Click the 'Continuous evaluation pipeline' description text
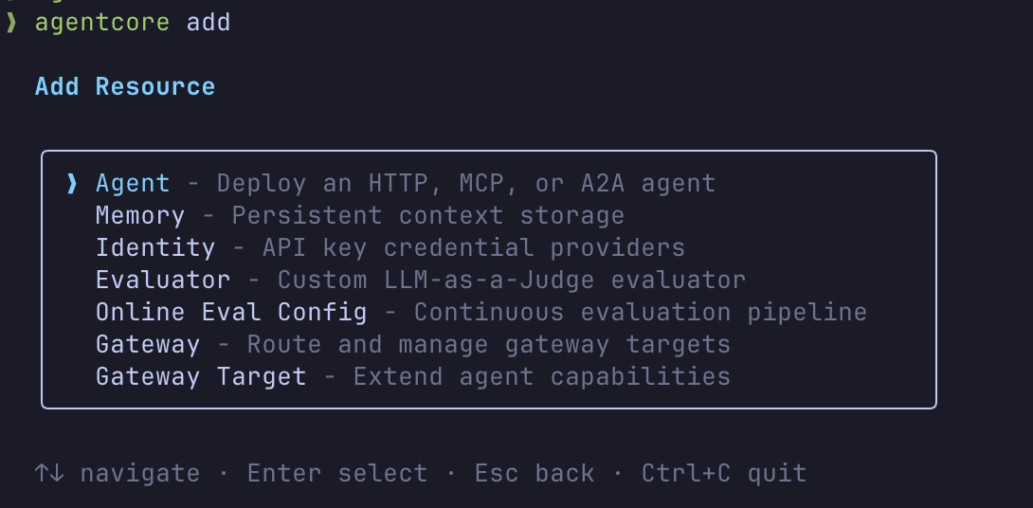 [641, 312]
